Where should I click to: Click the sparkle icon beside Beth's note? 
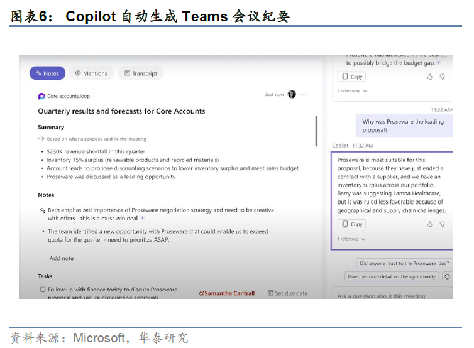(x=43, y=210)
